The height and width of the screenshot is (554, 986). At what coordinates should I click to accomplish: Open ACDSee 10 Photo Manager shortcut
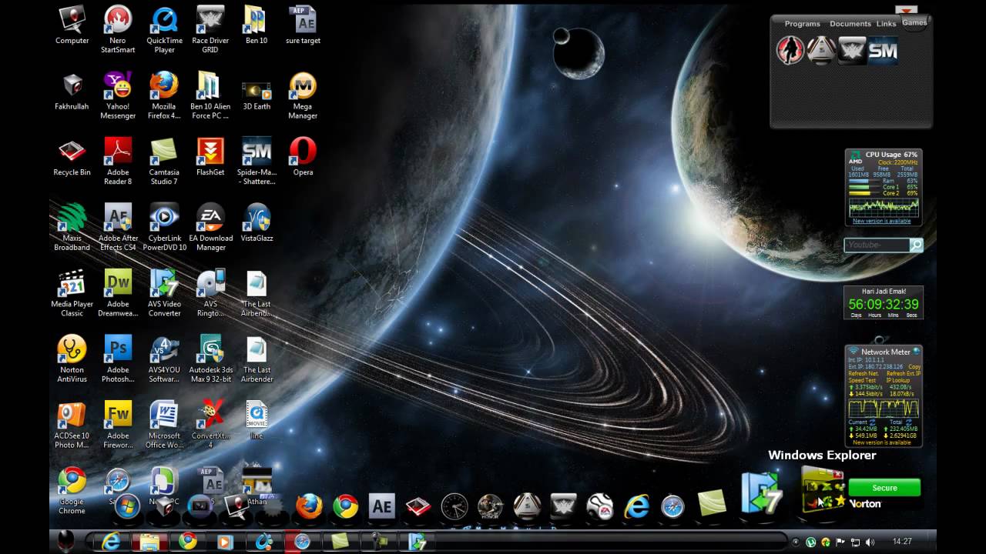click(x=72, y=426)
